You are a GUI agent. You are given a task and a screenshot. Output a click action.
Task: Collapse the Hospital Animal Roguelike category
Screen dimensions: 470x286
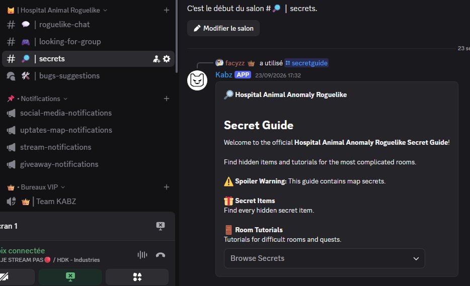pyautogui.click(x=57, y=10)
